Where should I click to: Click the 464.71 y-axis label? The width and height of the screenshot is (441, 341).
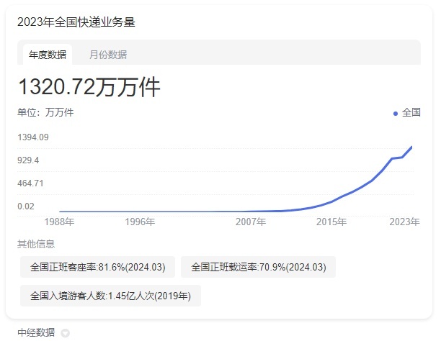pyautogui.click(x=30, y=183)
